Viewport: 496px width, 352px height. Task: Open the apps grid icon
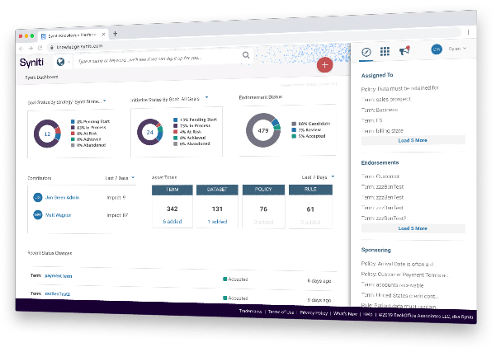[x=385, y=51]
